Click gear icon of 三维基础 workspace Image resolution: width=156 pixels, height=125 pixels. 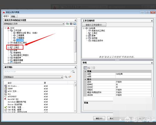tap(14, 38)
